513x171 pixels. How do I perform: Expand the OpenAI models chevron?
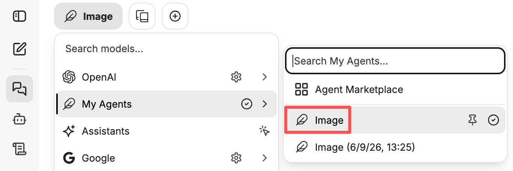coord(265,77)
